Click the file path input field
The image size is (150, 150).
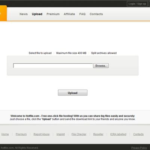(53, 66)
